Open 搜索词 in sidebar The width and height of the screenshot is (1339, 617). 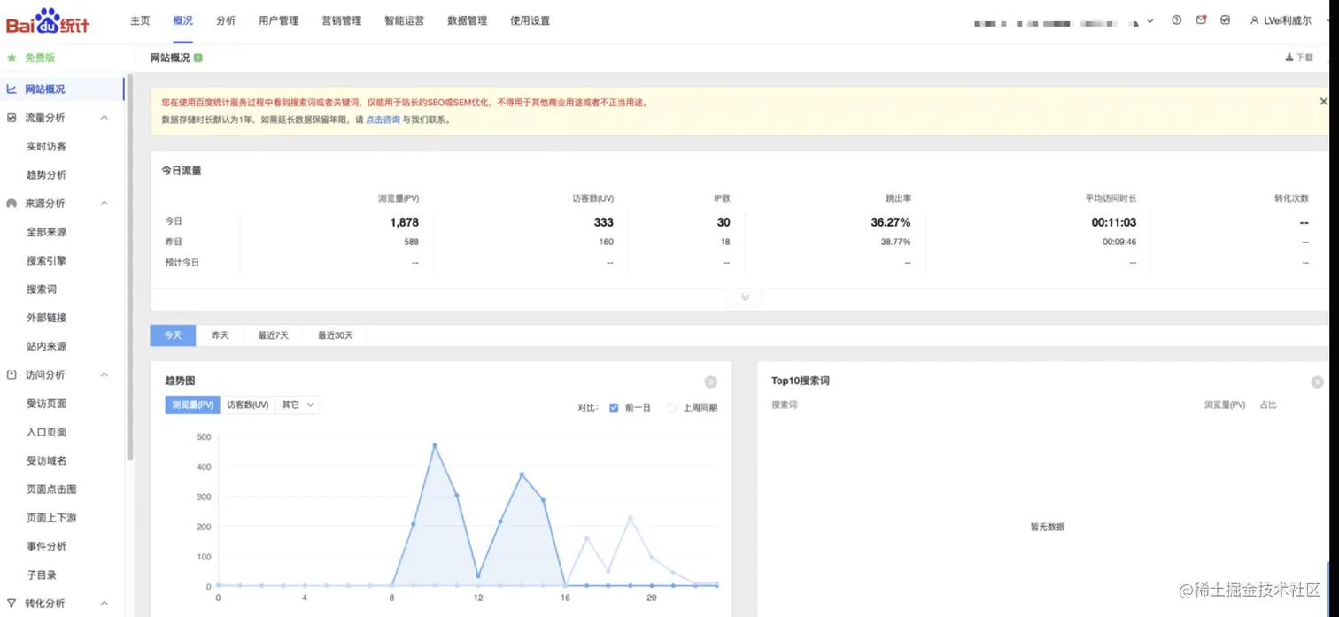(42, 289)
